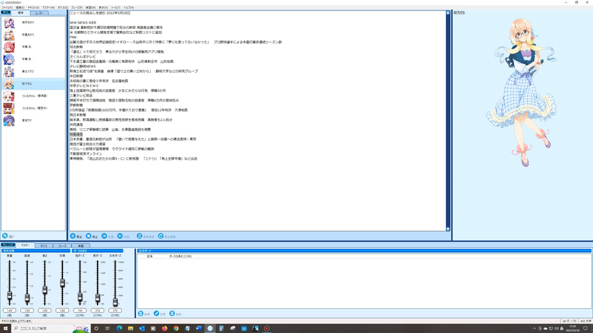
Task: Open the テキスト(X) menu
Action: point(33,7)
